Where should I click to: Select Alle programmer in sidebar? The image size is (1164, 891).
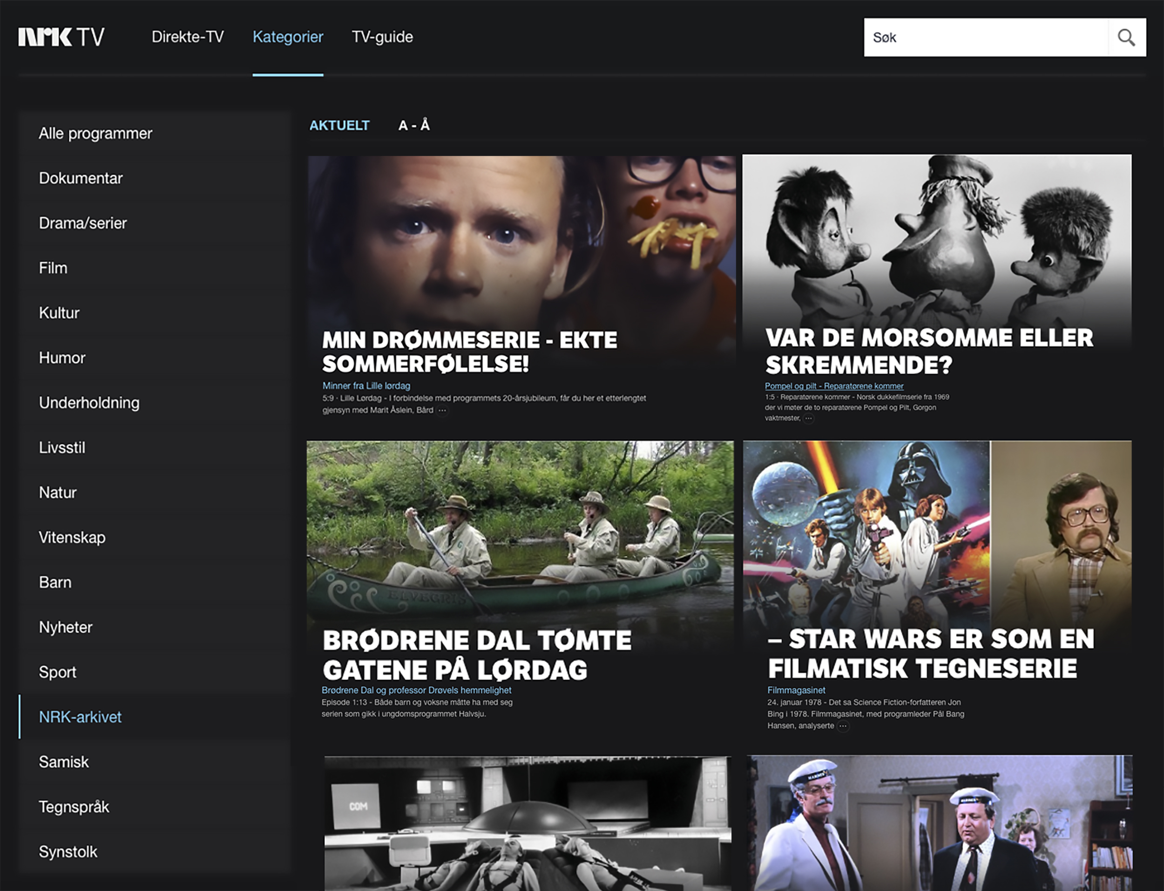coord(155,133)
